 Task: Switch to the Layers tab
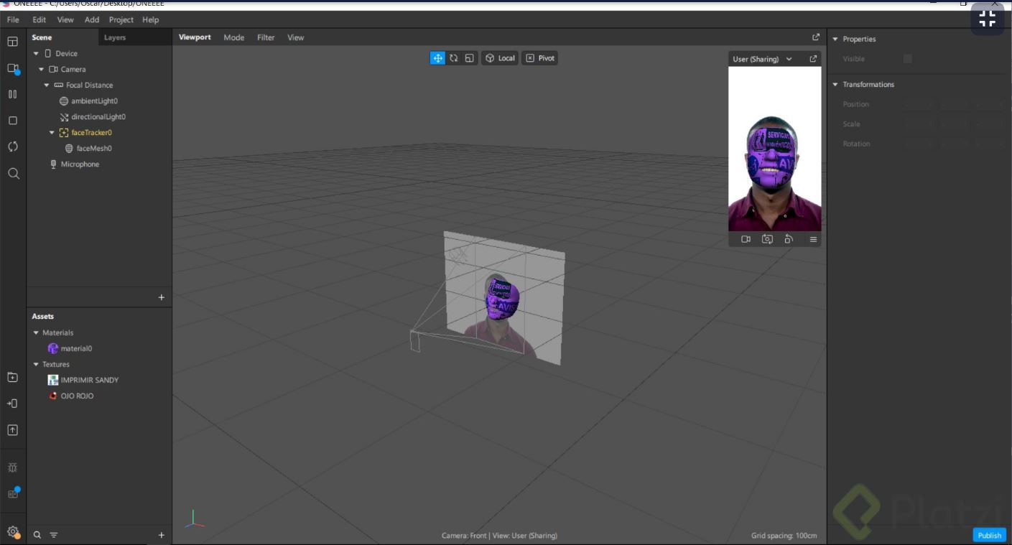coord(115,37)
